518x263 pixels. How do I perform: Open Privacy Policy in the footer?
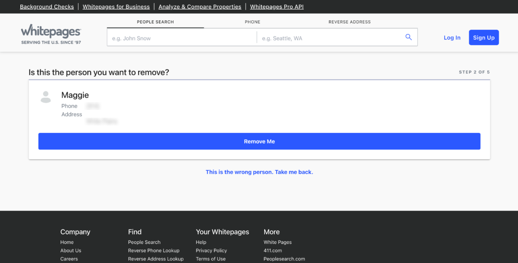(x=211, y=250)
